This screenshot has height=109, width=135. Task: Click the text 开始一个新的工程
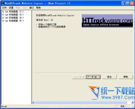coord(47,24)
